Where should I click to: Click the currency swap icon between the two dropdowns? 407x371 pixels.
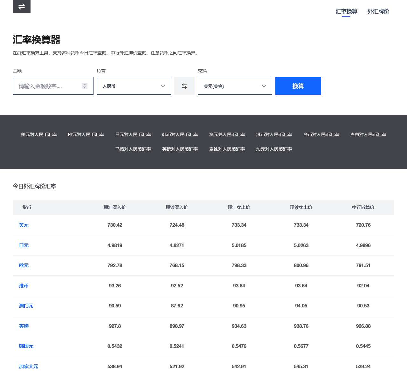184,86
